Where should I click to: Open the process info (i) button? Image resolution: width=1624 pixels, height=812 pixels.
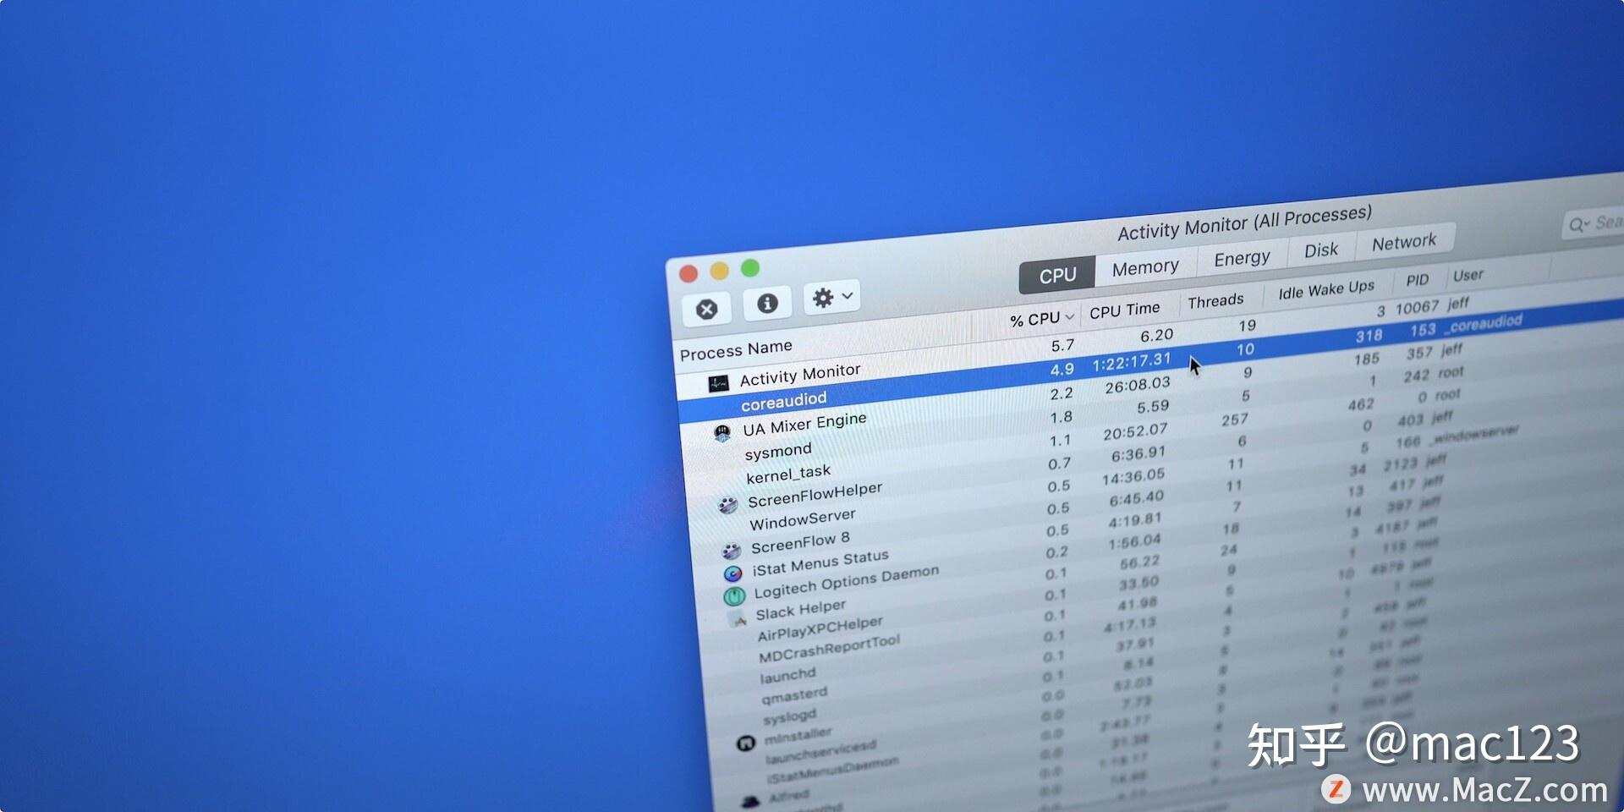[x=767, y=303]
